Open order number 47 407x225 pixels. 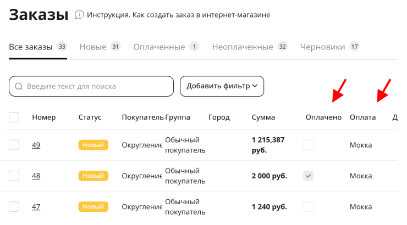[36, 207]
